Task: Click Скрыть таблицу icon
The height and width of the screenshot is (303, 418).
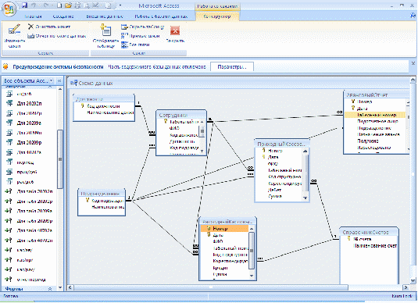Action: (124, 27)
